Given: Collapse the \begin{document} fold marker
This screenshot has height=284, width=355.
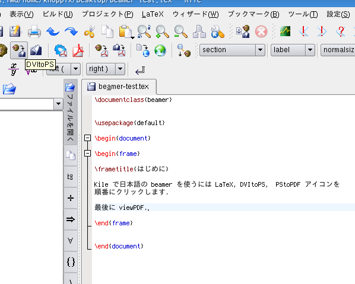Looking at the screenshot, I should (87, 138).
